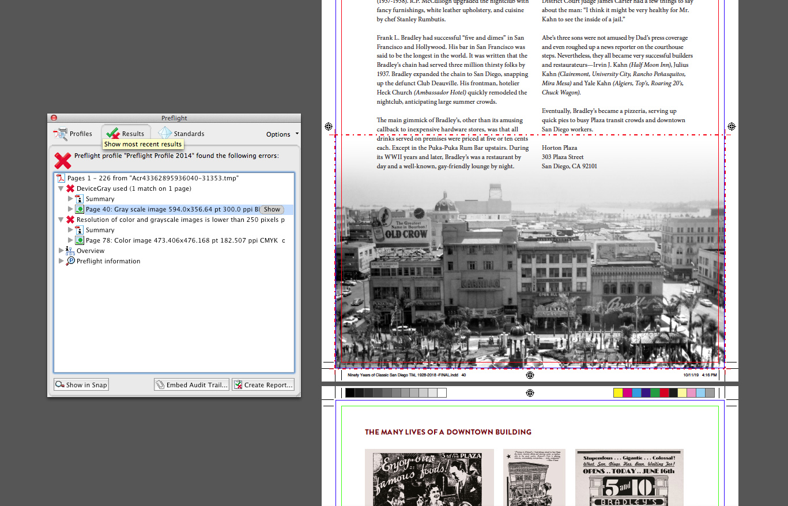This screenshot has width=788, height=506.
Task: Click the Overview hierarchy icon
Action: 70,251
